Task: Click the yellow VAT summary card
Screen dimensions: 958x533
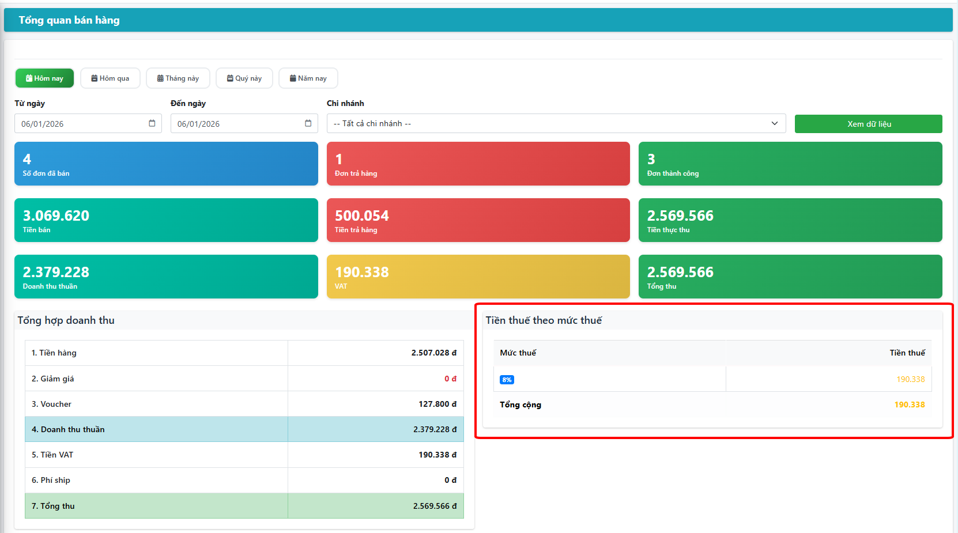Action: coord(478,277)
